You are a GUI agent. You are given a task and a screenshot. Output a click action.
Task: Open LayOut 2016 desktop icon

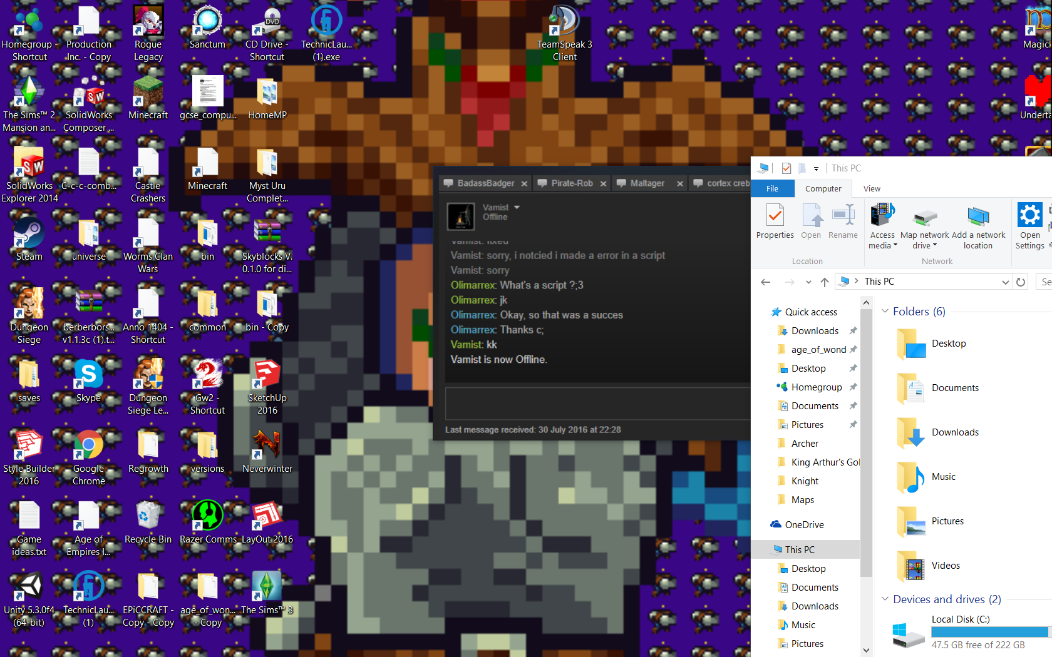[267, 522]
